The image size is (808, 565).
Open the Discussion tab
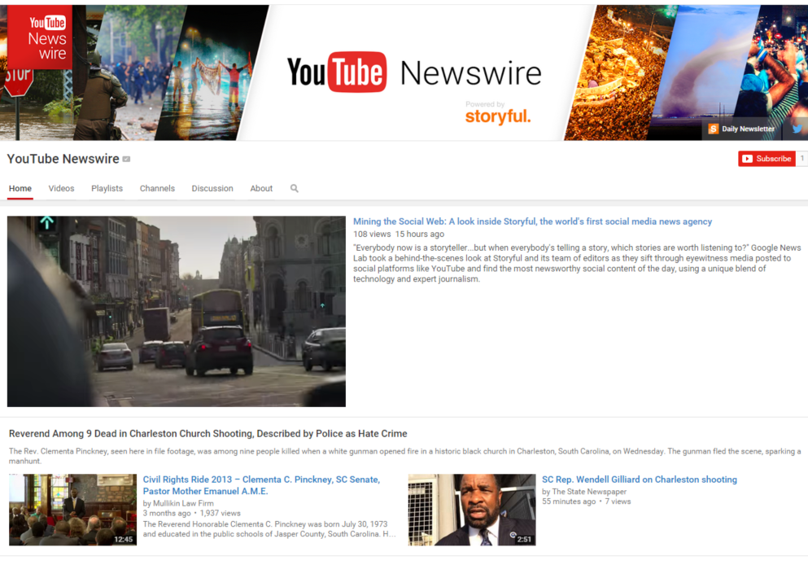(212, 189)
